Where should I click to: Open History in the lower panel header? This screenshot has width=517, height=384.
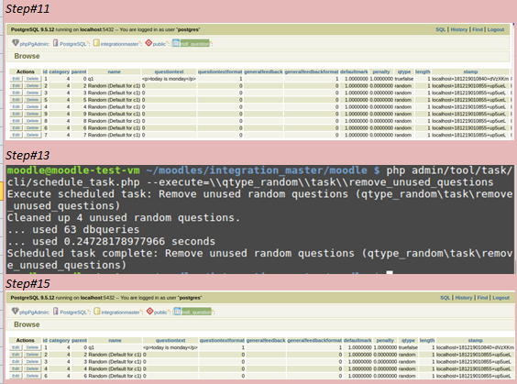[464, 298]
